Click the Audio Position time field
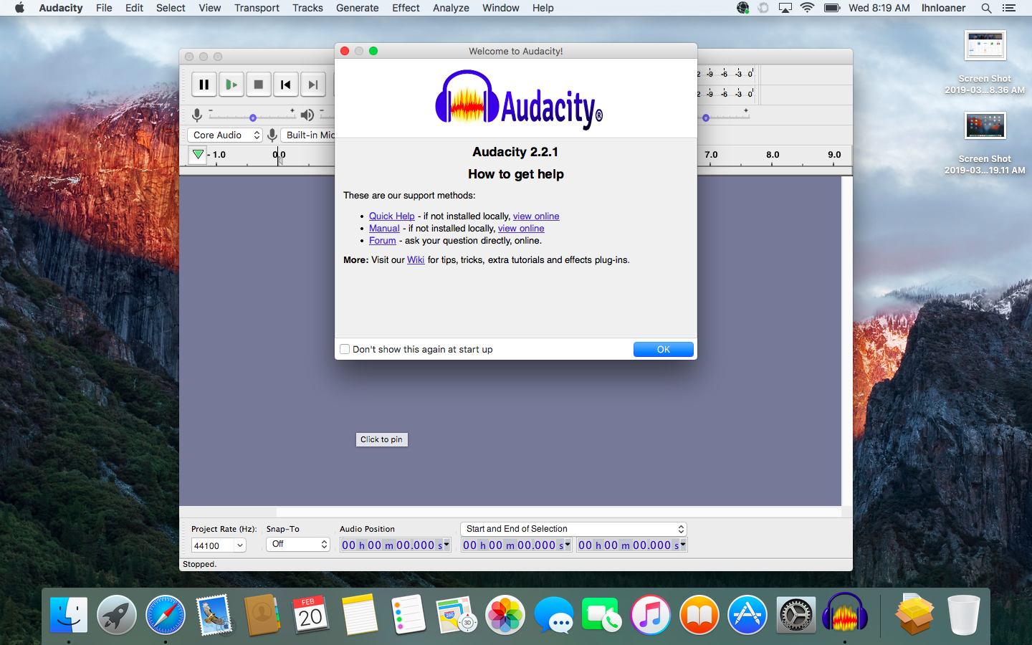This screenshot has width=1032, height=645. (x=395, y=545)
